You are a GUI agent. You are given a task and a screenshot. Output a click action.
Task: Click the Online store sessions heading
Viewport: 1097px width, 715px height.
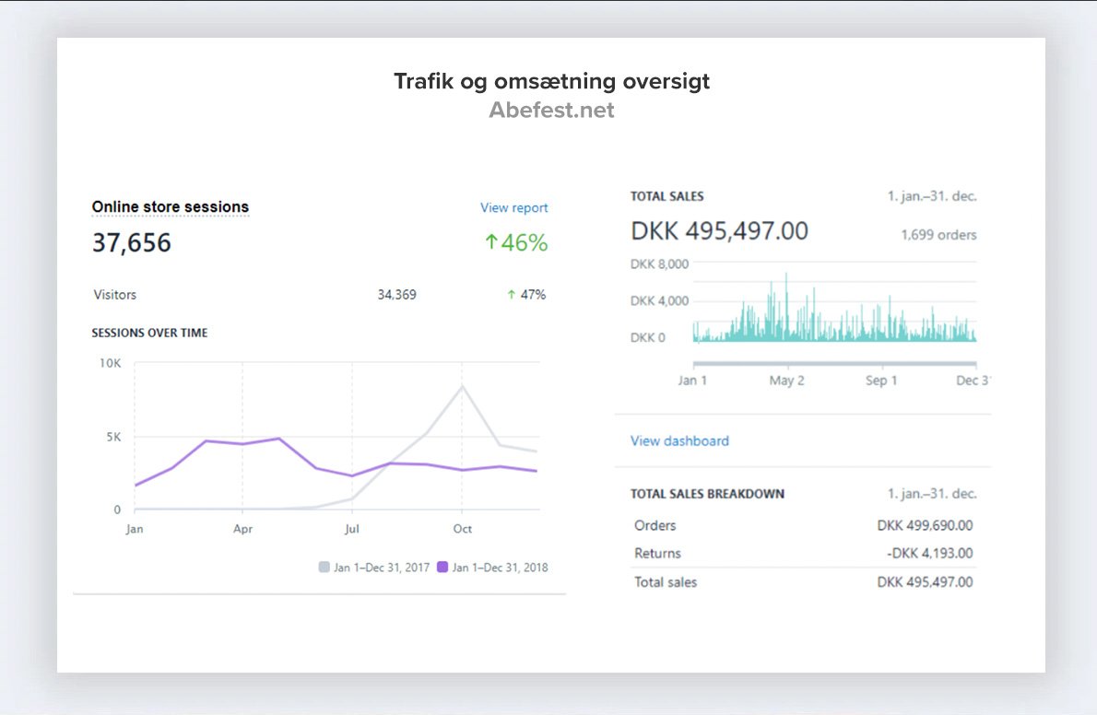pos(171,207)
